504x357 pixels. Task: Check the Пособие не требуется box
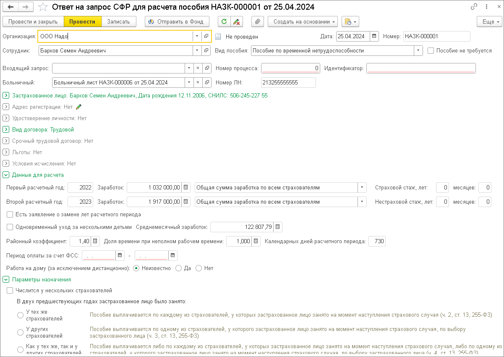click(x=431, y=51)
